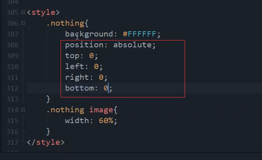Click the position property name
Image resolution: width=262 pixels, height=160 pixels.
[84, 45]
